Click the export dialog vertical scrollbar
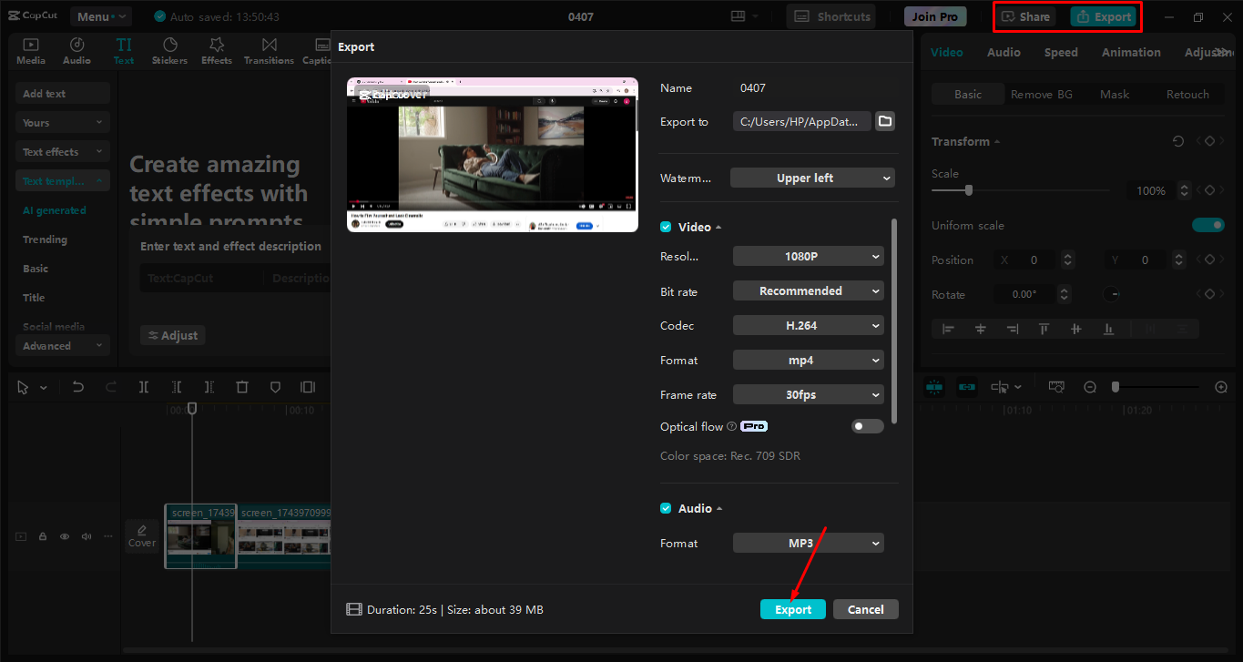Screen dimensions: 1243x662 pyautogui.click(x=894, y=321)
